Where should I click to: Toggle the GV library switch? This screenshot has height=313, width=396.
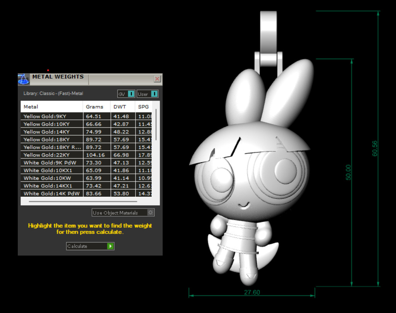tap(126, 94)
